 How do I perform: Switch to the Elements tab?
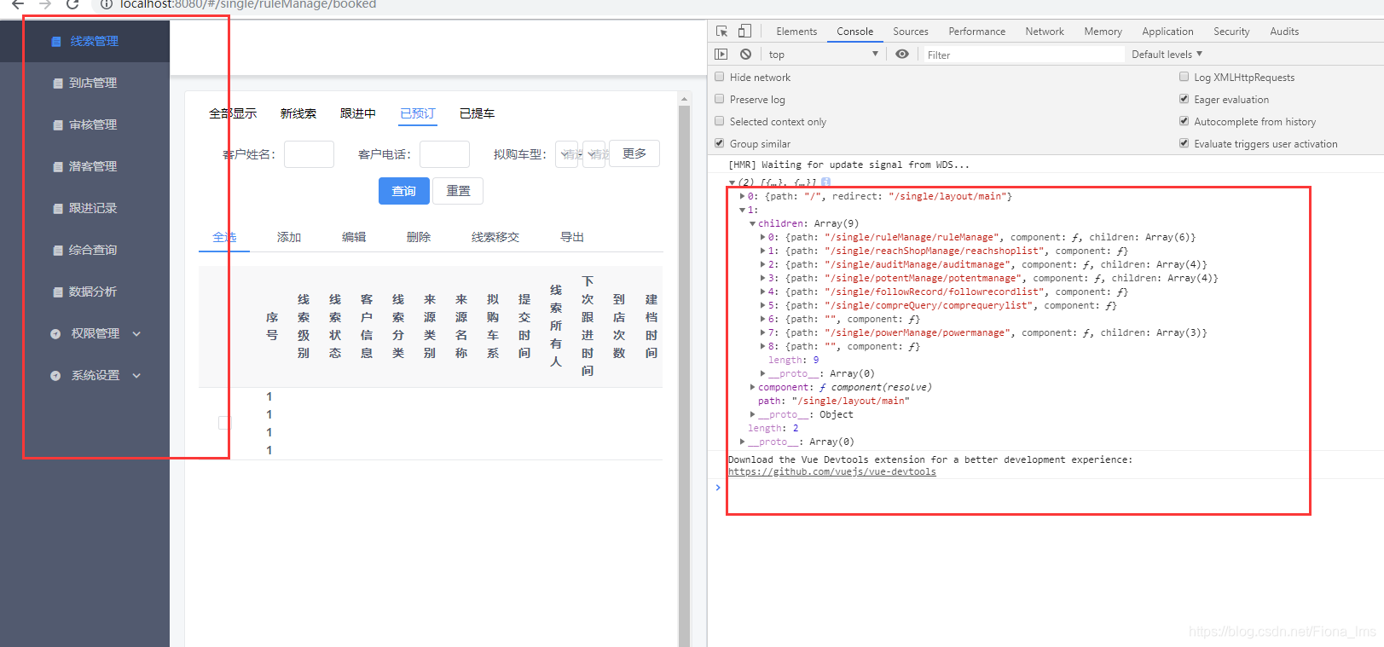(796, 32)
